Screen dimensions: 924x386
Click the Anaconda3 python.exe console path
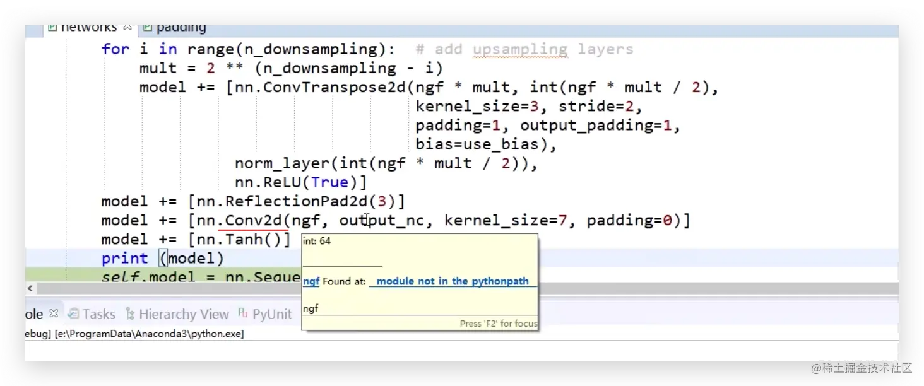[149, 334]
